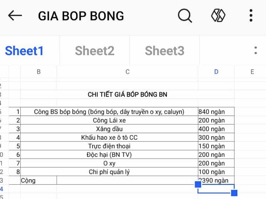This screenshot has width=266, height=199.
Task: Switch to the Sheet3 tab
Action: [165, 51]
